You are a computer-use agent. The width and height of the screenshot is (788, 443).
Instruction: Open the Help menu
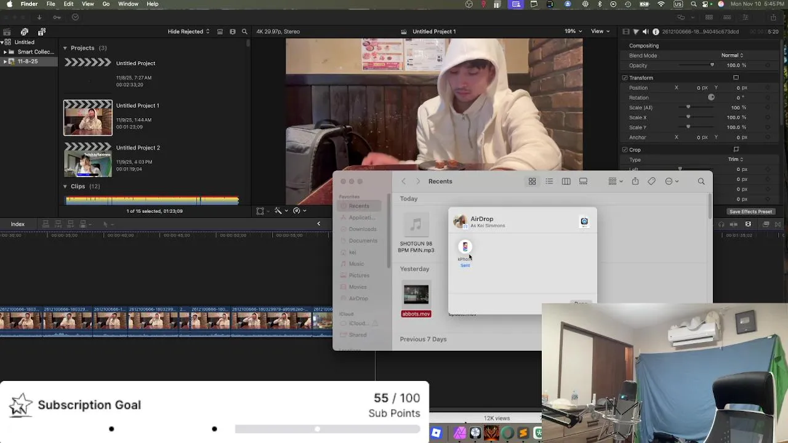[152, 4]
